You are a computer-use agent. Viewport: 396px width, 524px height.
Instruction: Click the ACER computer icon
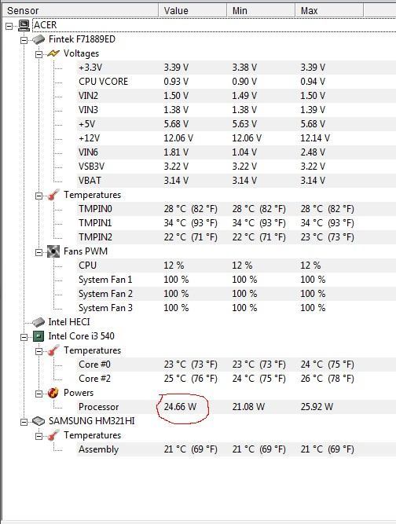24,25
